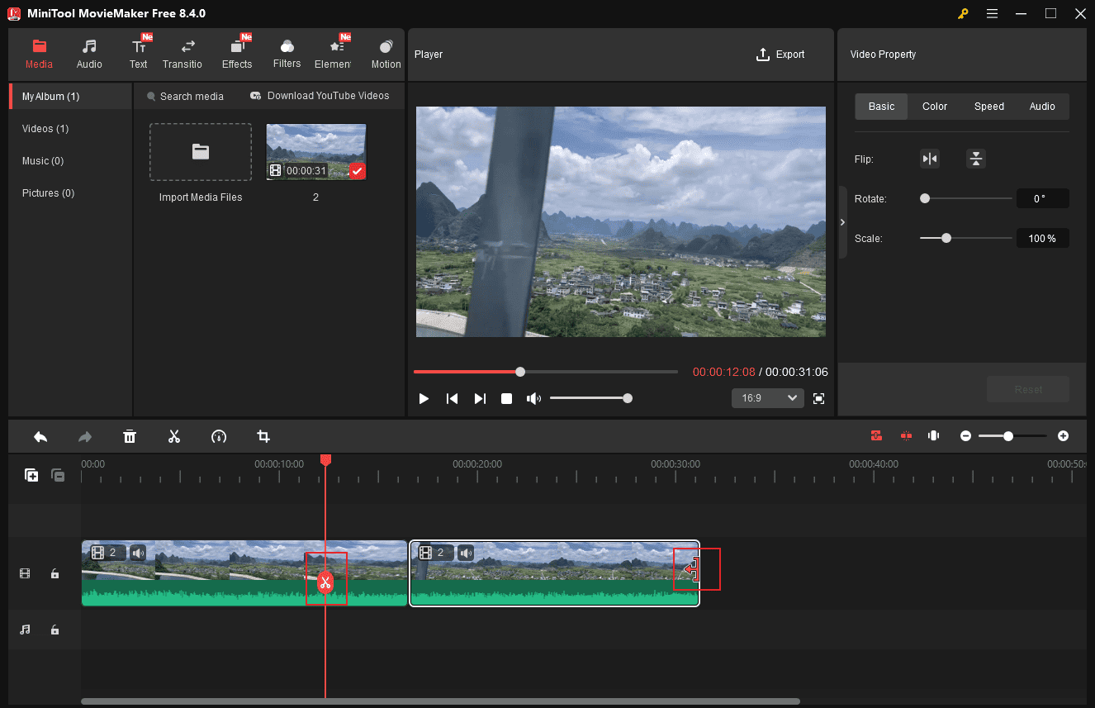This screenshot has width=1095, height=708.
Task: Open the Effects panel
Action: [237, 52]
